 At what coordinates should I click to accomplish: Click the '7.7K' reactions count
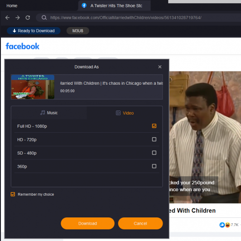click(234, 225)
